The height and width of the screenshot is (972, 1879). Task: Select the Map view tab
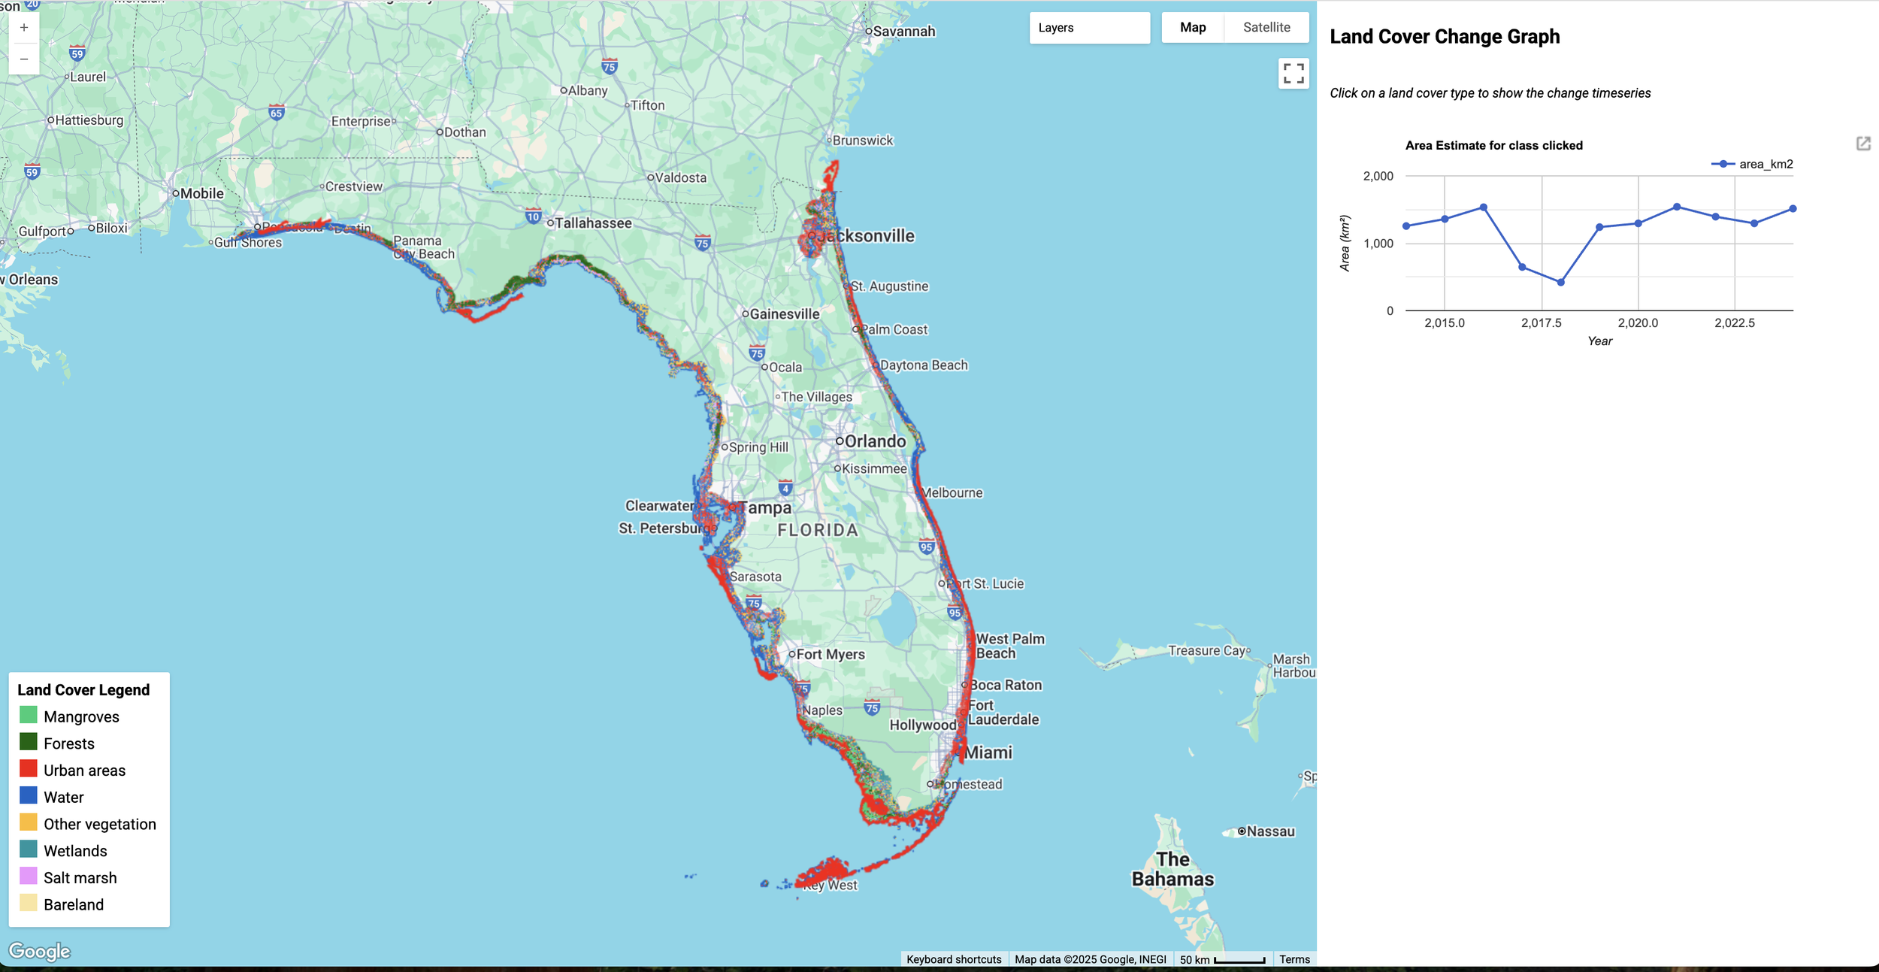pyautogui.click(x=1193, y=28)
